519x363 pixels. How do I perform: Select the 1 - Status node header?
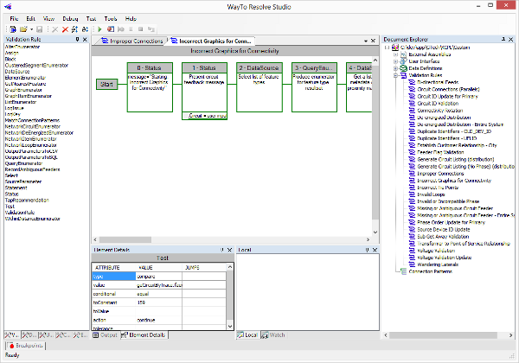(204, 67)
